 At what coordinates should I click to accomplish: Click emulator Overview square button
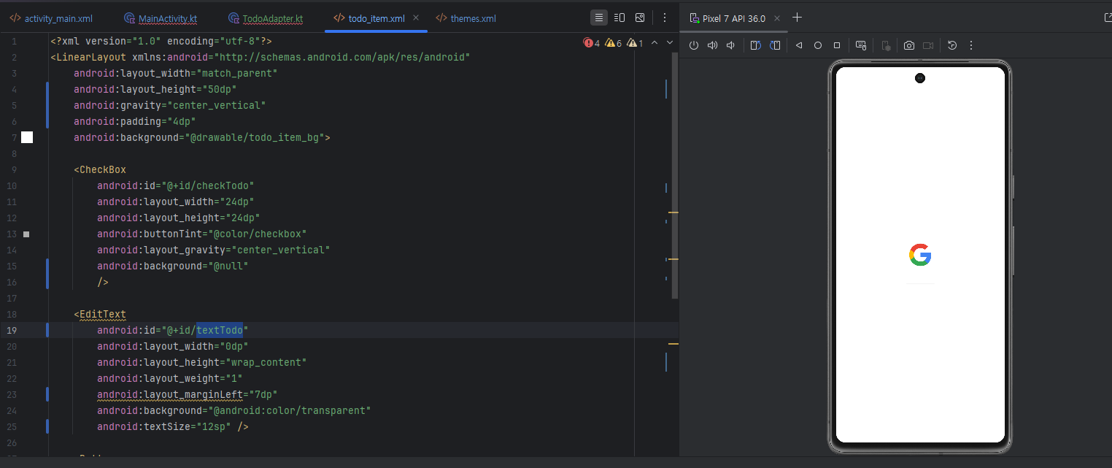[837, 45]
